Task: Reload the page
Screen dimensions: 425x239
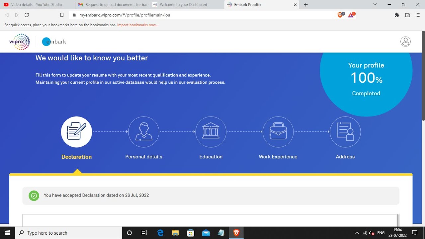Action: tap(27, 15)
